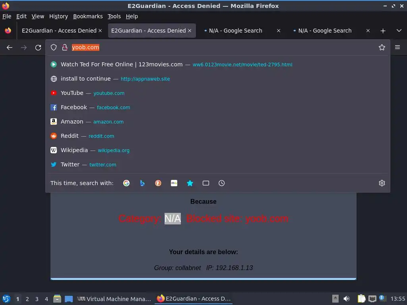Open the Tools menu
The height and width of the screenshot is (305, 407).
click(114, 16)
